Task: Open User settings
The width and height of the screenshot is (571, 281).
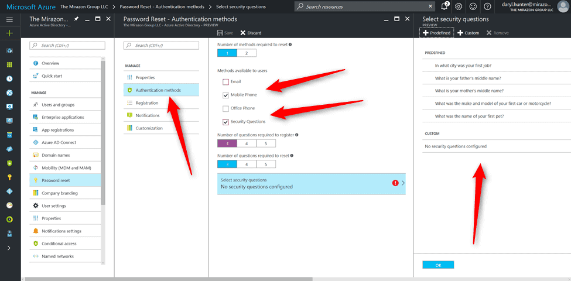Action: tap(65, 205)
